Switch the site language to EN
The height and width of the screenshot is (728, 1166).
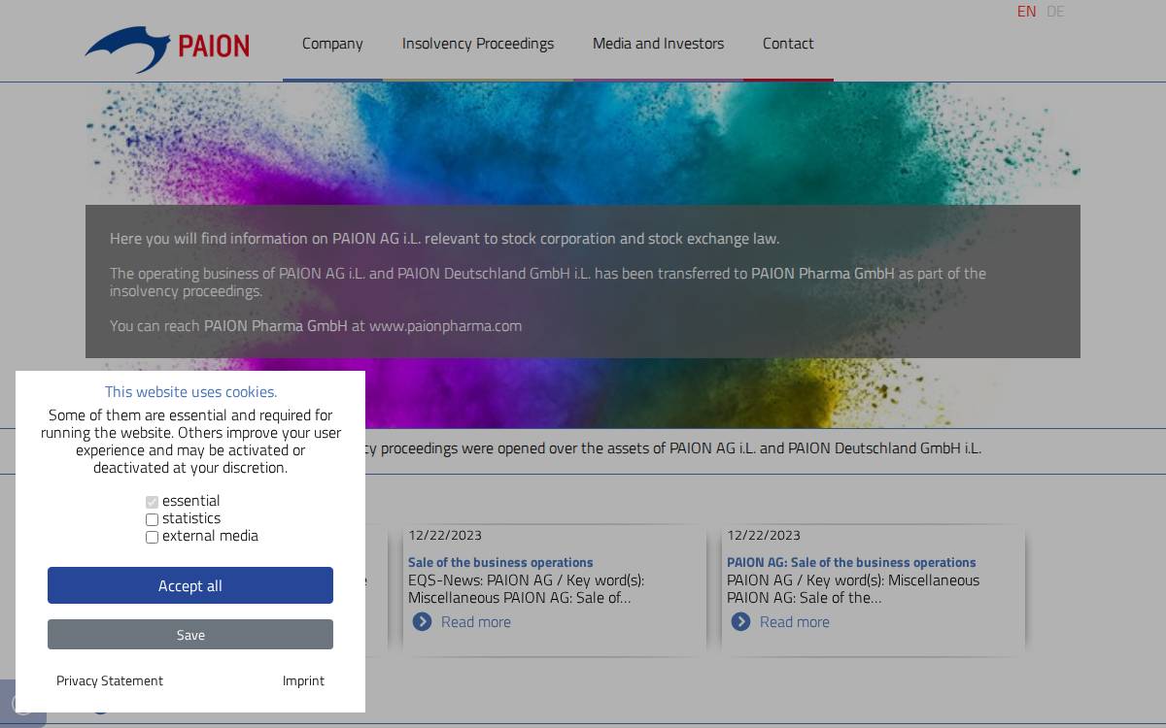pyautogui.click(x=1026, y=12)
